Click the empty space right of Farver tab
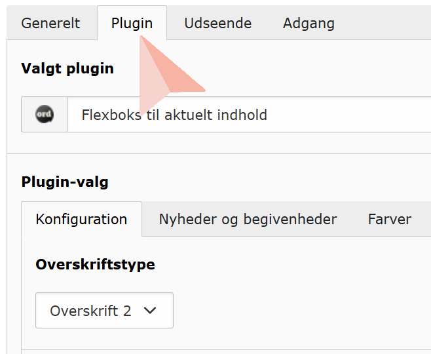Image resolution: width=431 pixels, height=354 pixels. [424, 219]
